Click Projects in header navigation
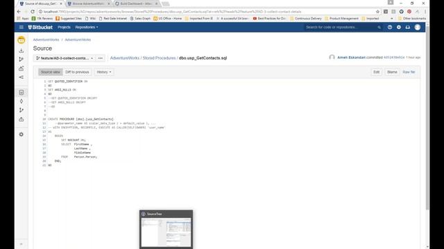This screenshot has width=444, height=249. coord(64,28)
